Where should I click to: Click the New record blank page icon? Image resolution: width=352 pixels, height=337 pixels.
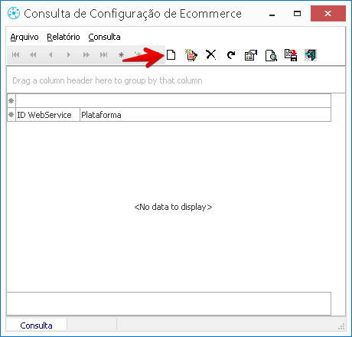[x=171, y=55]
